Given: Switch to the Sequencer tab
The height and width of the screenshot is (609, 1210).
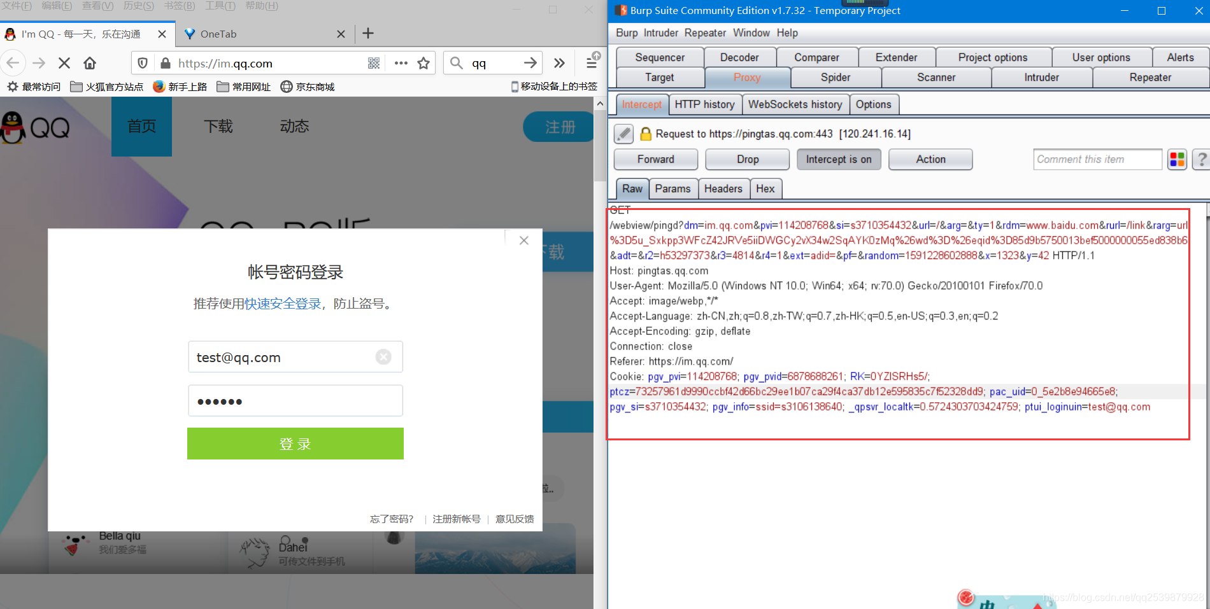Looking at the screenshot, I should pos(660,57).
